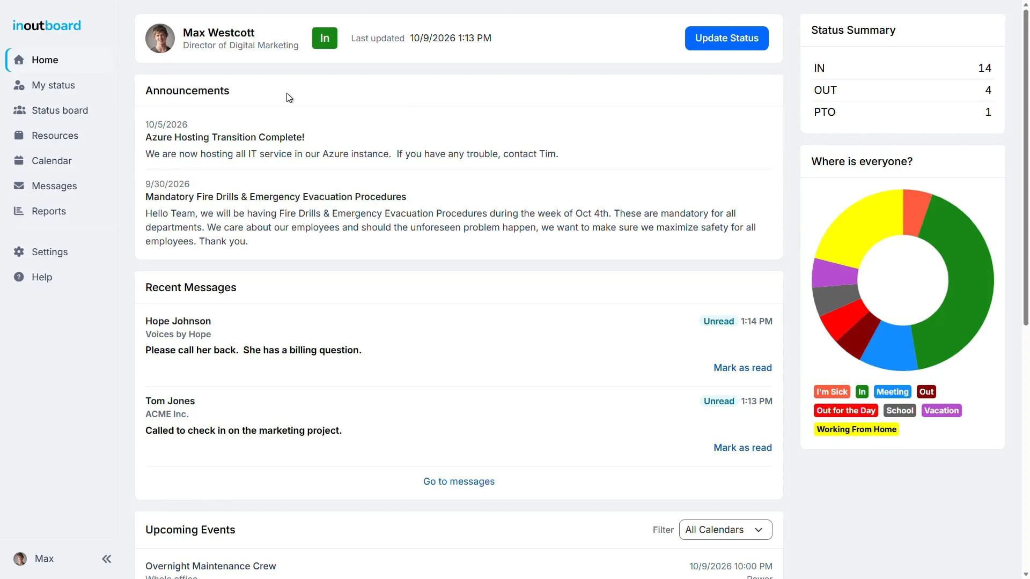This screenshot has width=1030, height=579.
Task: Click the Help question mark icon
Action: click(19, 277)
